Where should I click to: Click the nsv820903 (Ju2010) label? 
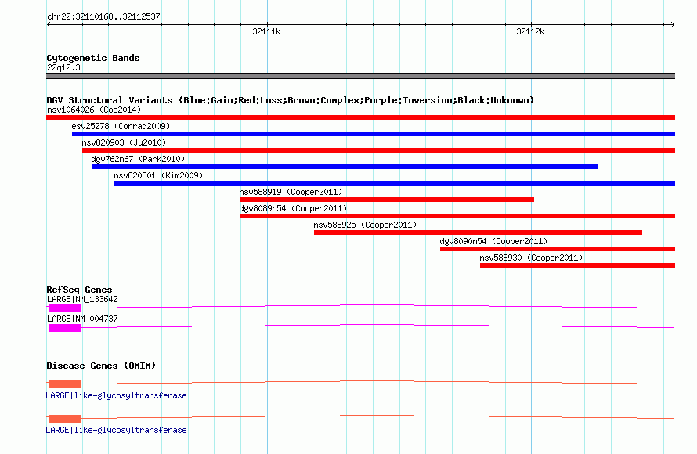(x=124, y=142)
